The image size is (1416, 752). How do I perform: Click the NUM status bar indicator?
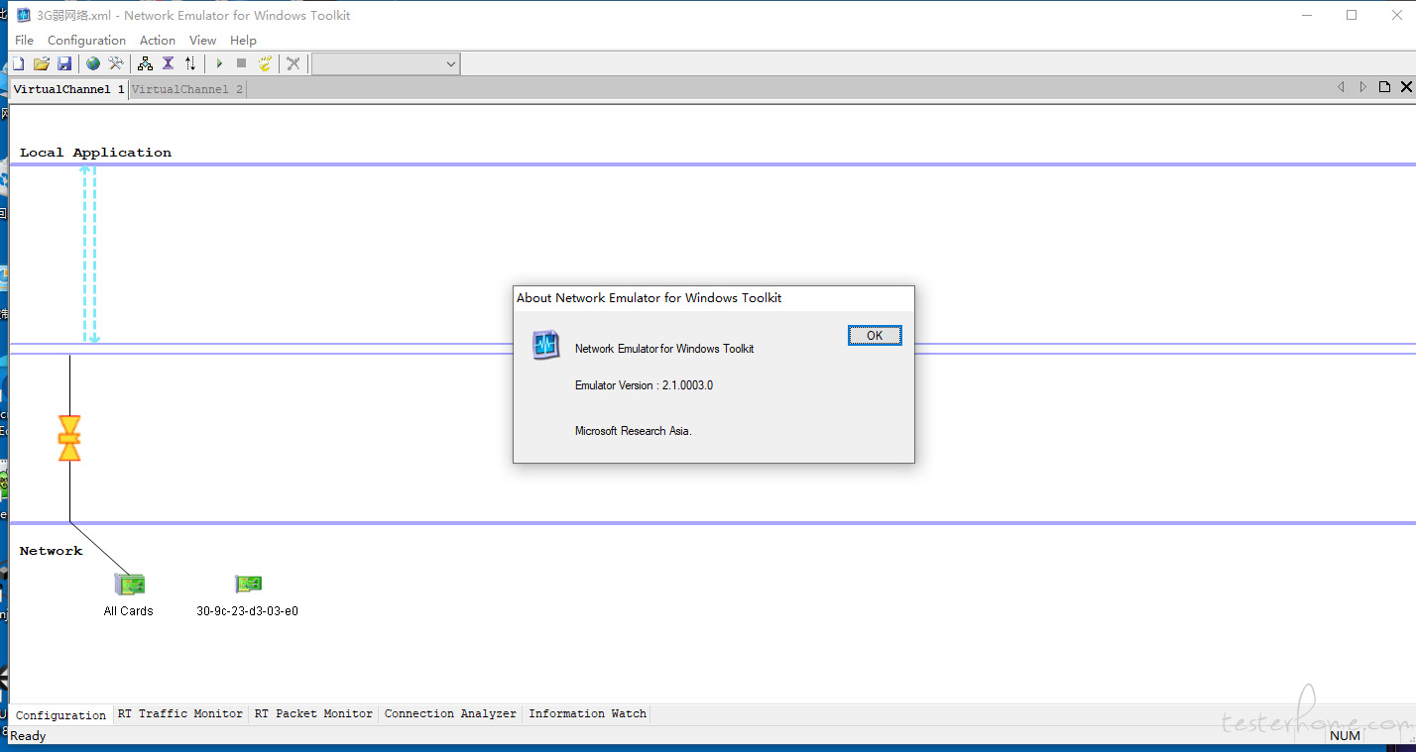[x=1345, y=736]
